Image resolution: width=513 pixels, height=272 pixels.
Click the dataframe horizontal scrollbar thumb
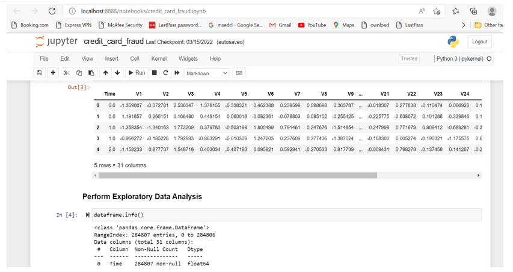coord(238,176)
